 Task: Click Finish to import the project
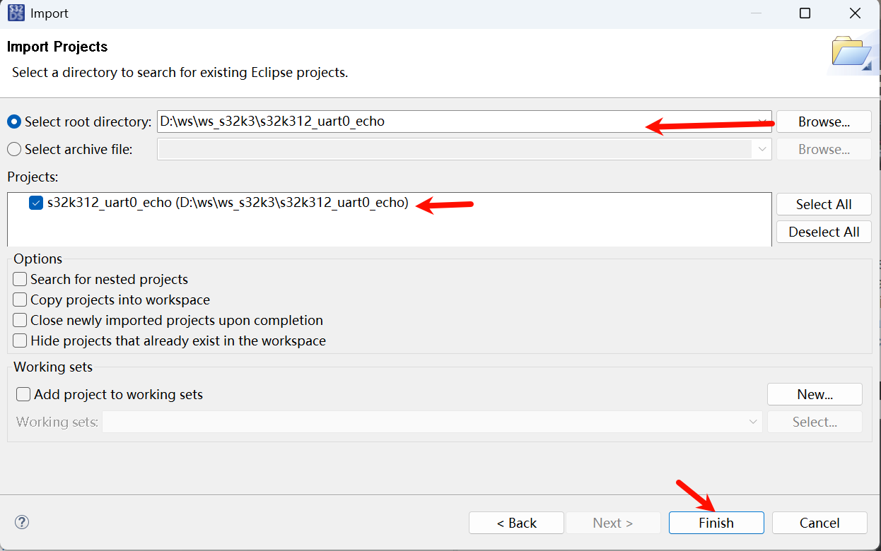click(x=716, y=523)
